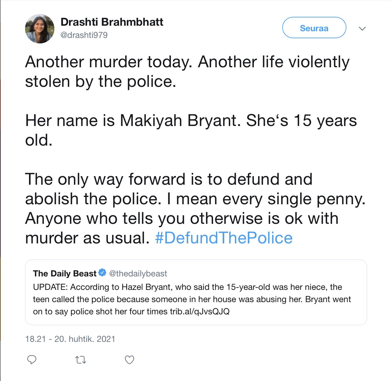Click the retweet arrows icon
Screen dimensions: 391x381
pyautogui.click(x=81, y=360)
